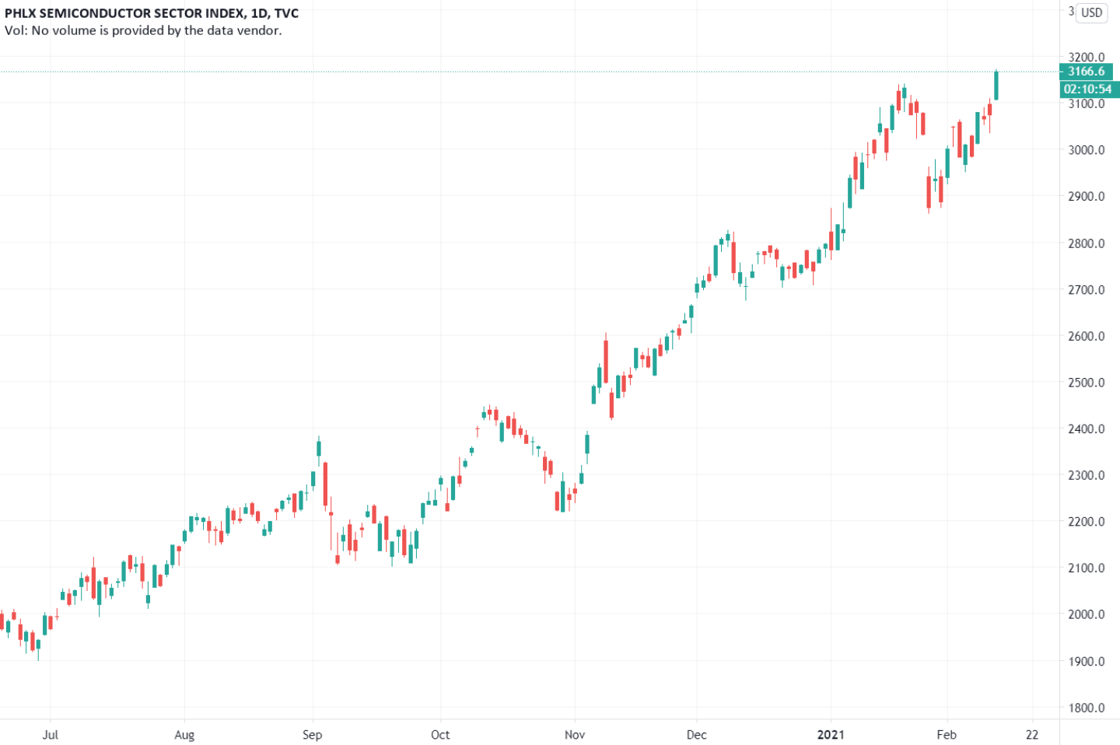Viewport: 1120px width, 745px height.
Task: Open the USD currency selector
Action: (x=1091, y=12)
